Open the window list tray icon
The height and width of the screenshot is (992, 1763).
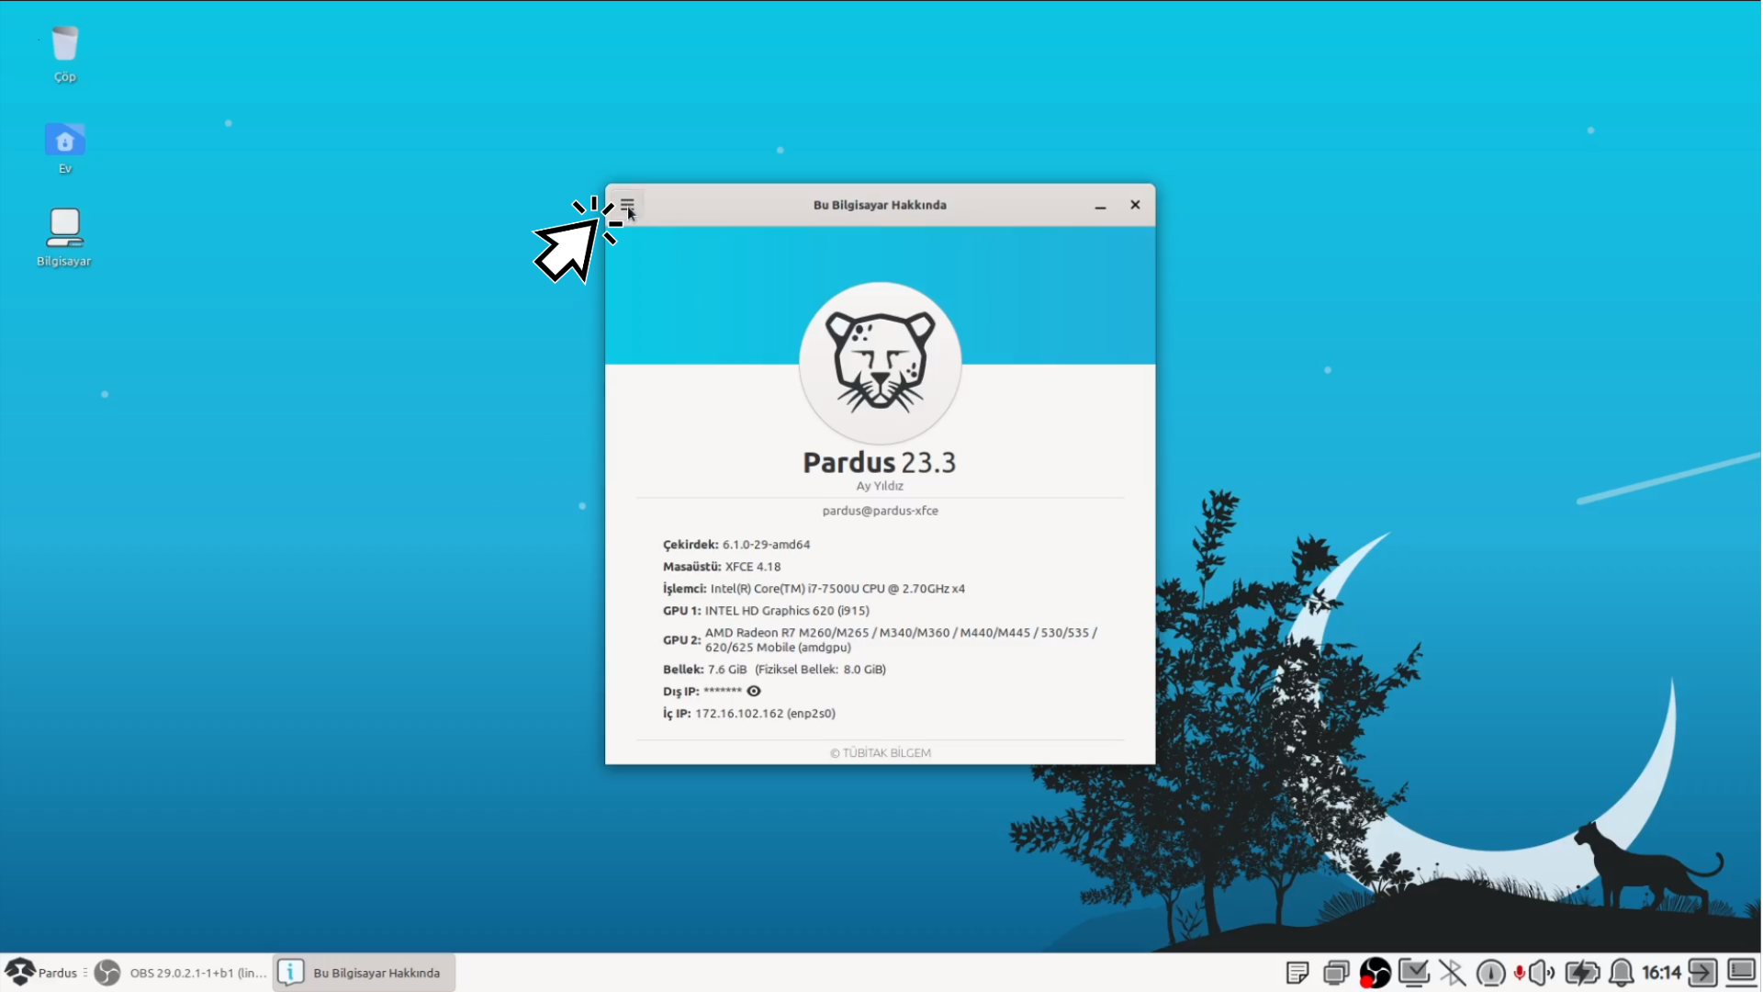(1336, 973)
